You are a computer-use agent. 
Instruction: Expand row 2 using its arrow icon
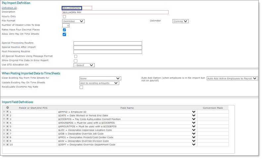coord(4,115)
